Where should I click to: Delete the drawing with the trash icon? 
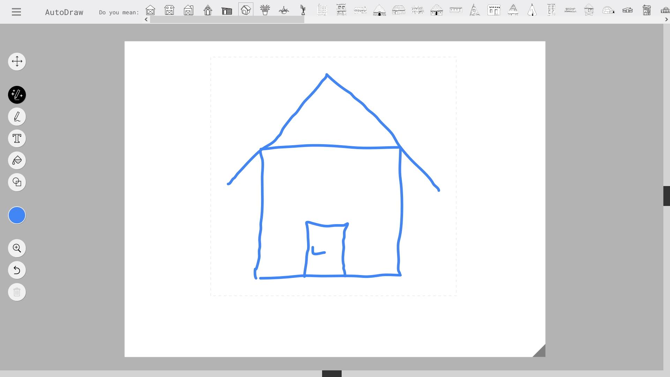[17, 292]
